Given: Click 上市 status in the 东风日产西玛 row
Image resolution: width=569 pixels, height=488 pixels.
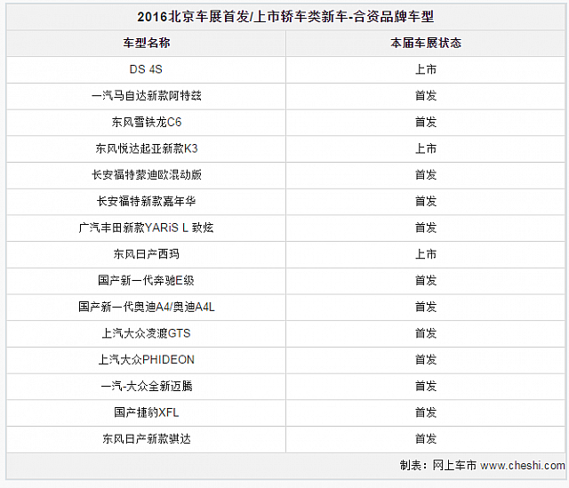Looking at the screenshot, I should [x=426, y=254].
